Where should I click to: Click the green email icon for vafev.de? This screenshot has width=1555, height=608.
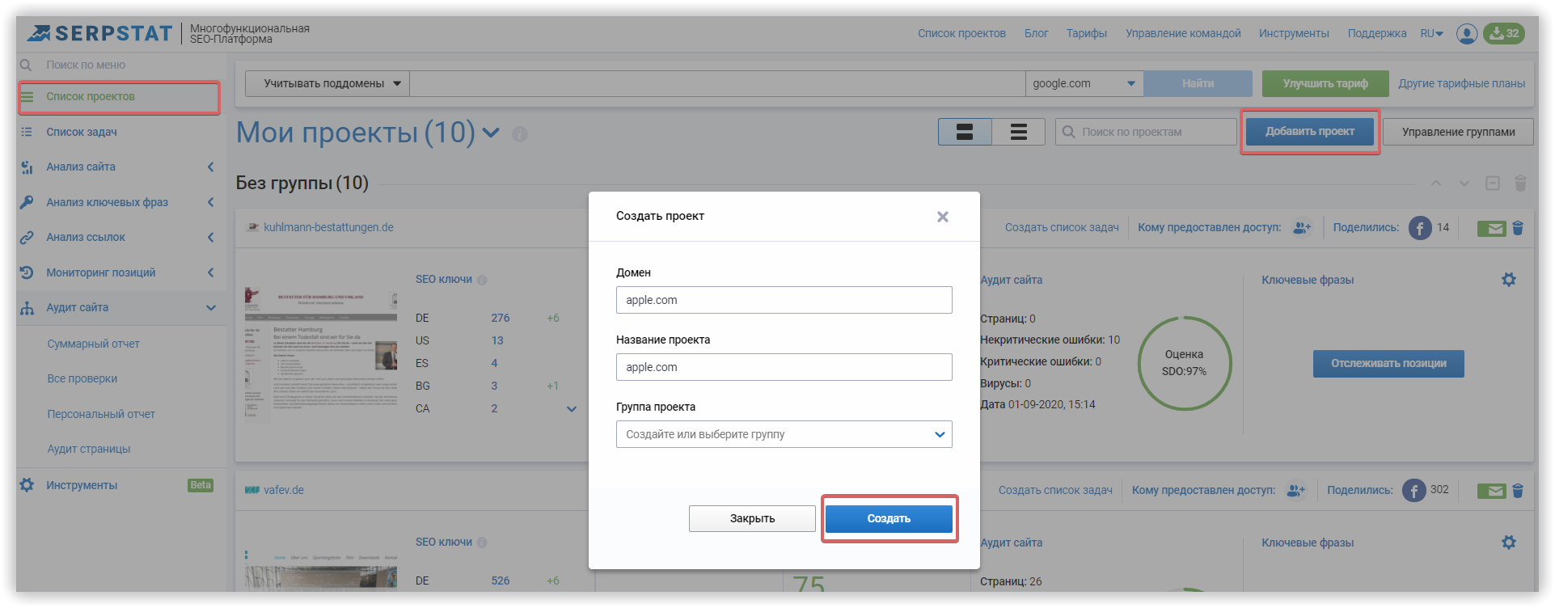[1490, 491]
